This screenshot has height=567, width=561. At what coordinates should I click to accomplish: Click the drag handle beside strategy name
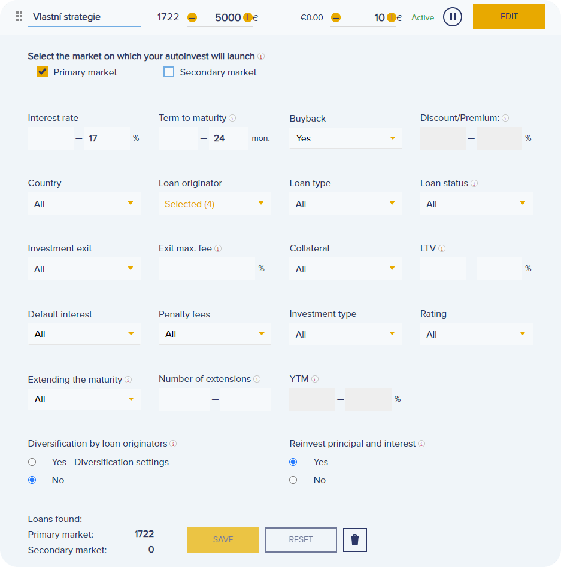[x=19, y=17]
